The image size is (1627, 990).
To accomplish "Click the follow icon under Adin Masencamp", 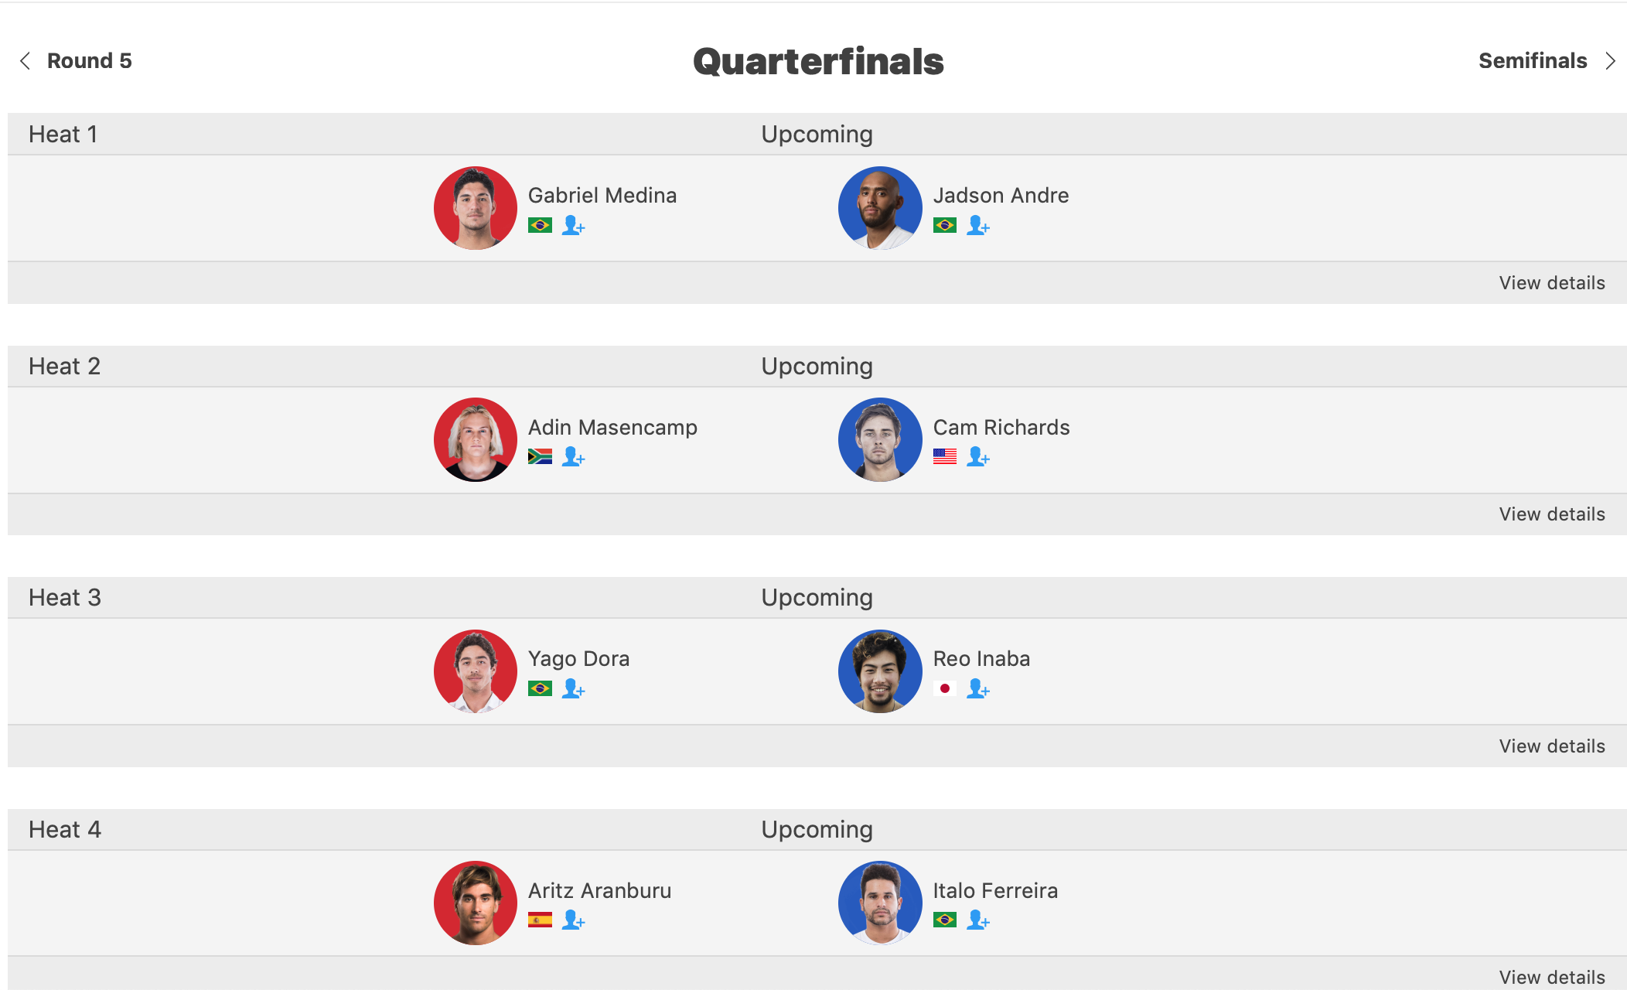I will click(x=573, y=456).
